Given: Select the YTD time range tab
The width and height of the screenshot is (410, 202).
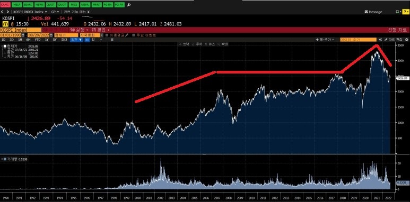Looking at the screenshot, I should coord(37,40).
